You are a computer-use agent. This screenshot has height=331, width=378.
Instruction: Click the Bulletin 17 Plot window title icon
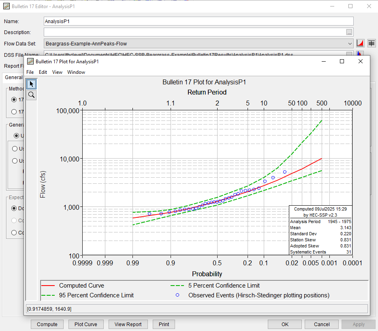pos(30,61)
